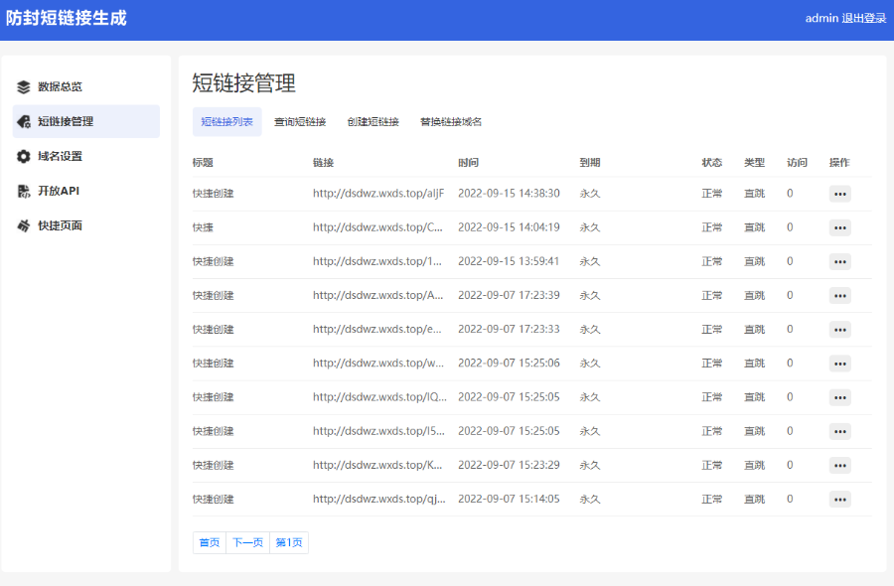Viewport: 894px width, 586px height.
Task: Switch to the 查询短链接 tab
Action: pyautogui.click(x=300, y=121)
